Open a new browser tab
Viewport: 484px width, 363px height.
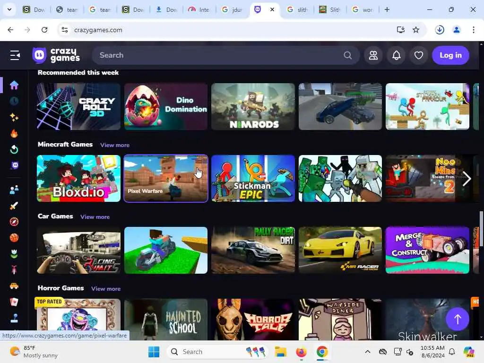(387, 9)
